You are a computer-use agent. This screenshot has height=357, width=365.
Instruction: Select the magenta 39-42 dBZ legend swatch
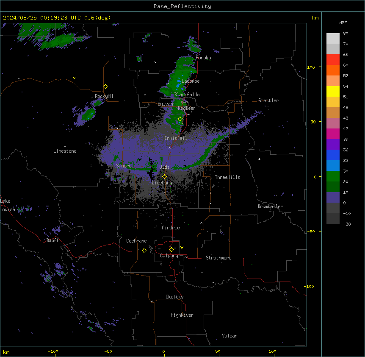(333, 134)
